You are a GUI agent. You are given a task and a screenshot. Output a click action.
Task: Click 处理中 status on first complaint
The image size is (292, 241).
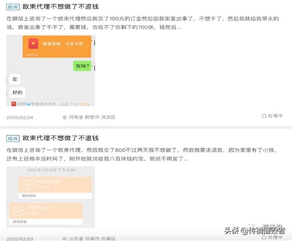[x=275, y=116]
